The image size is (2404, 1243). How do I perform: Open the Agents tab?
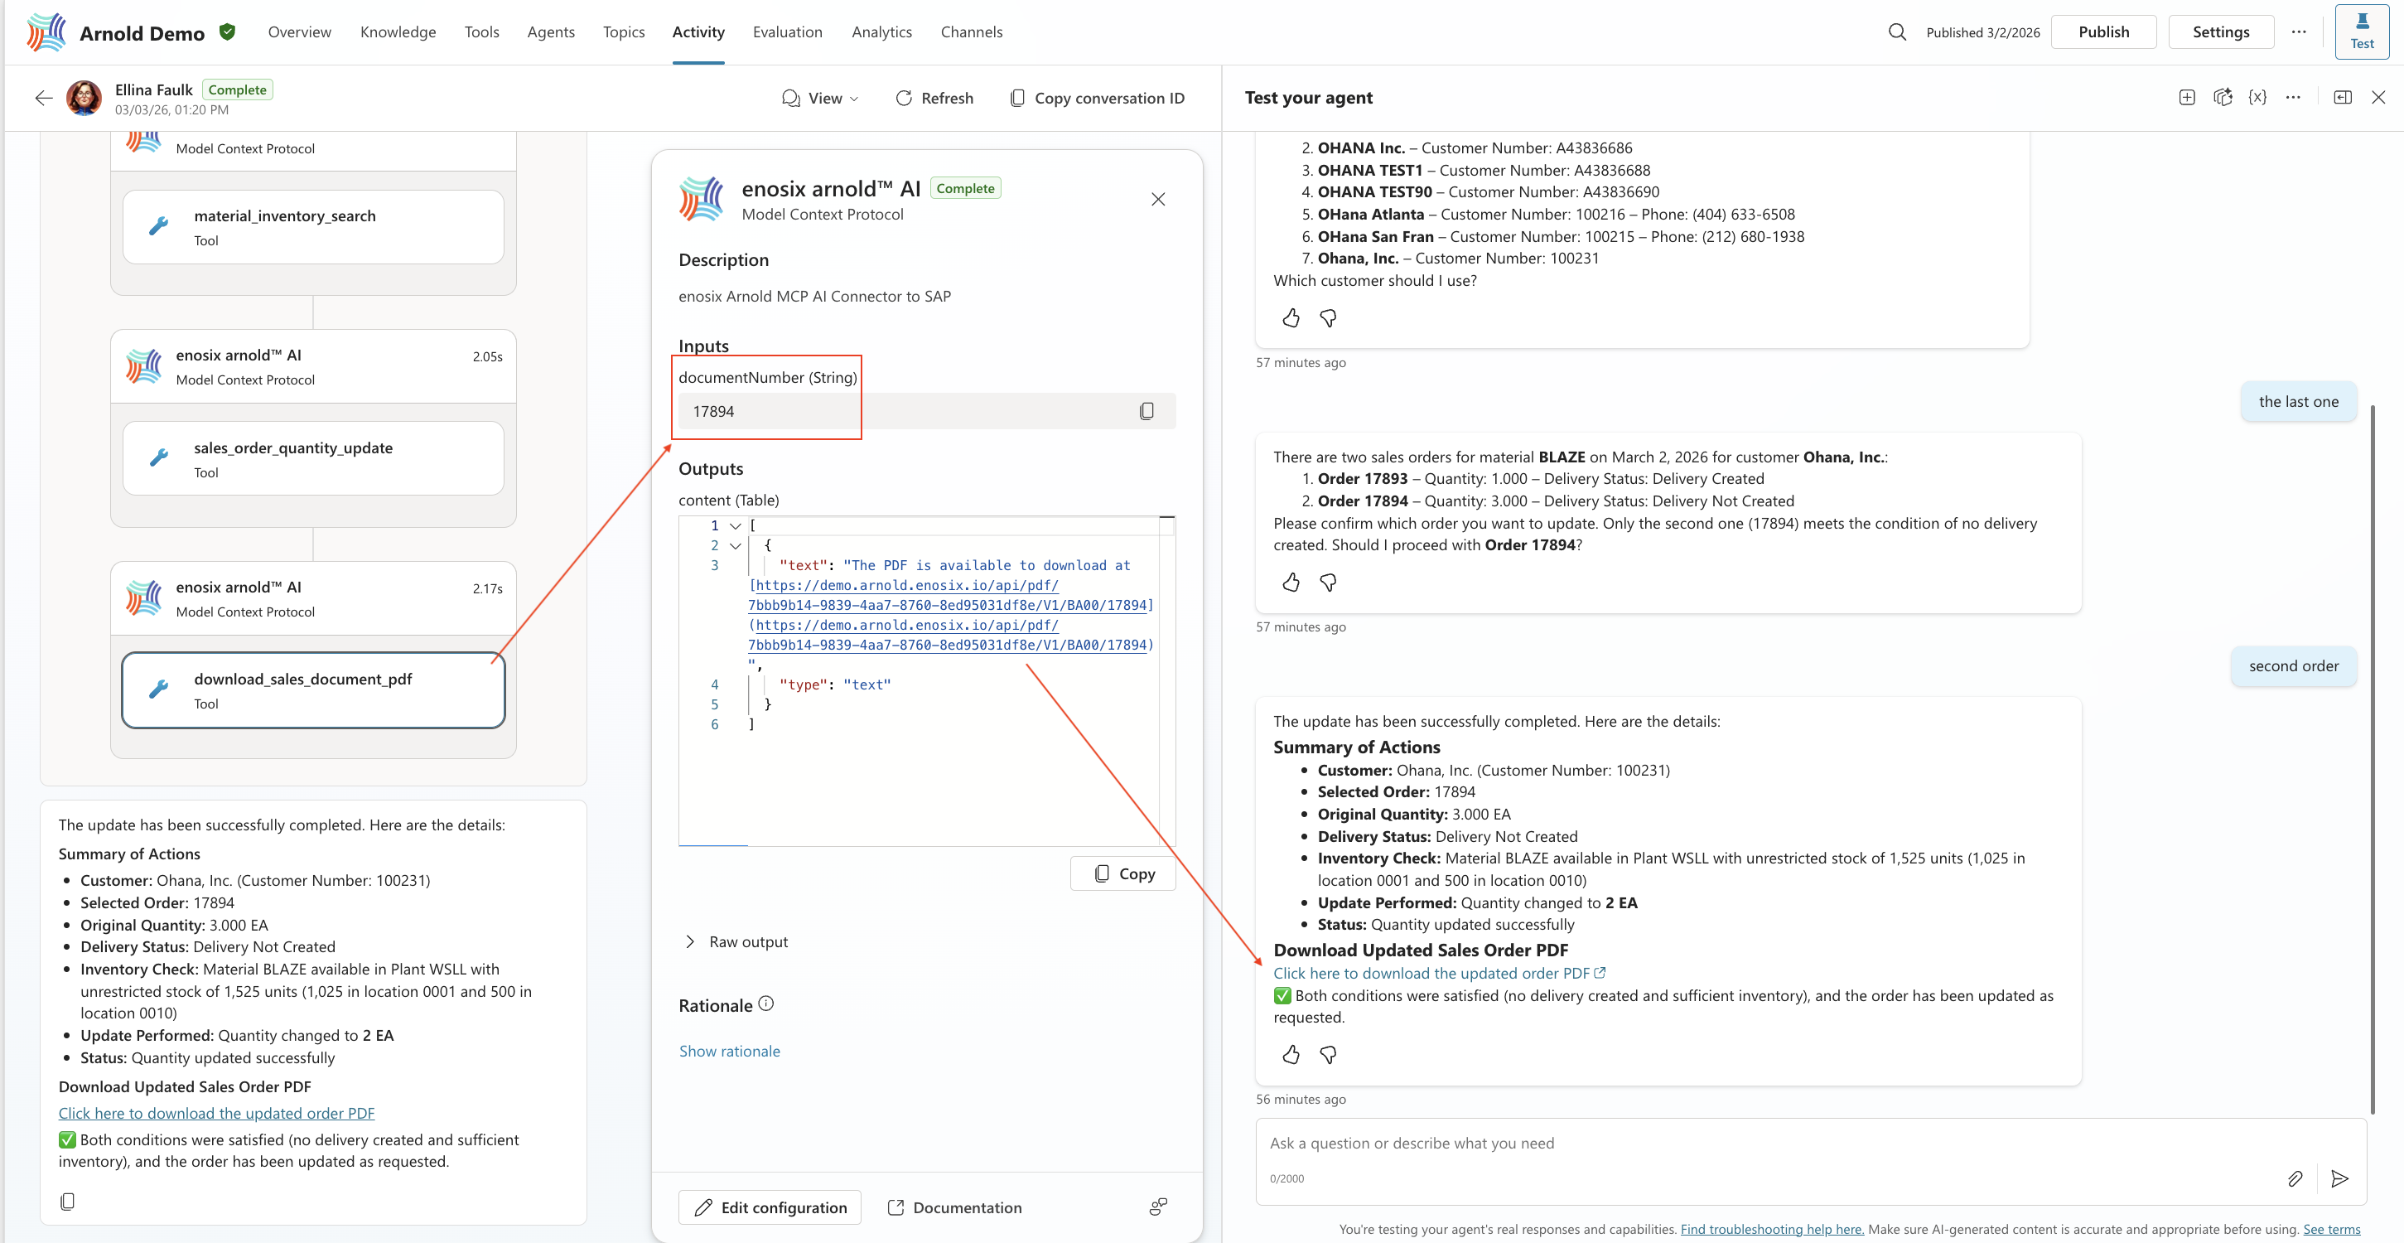pyautogui.click(x=551, y=31)
